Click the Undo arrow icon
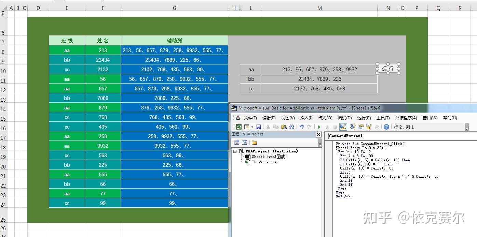 tap(301, 127)
